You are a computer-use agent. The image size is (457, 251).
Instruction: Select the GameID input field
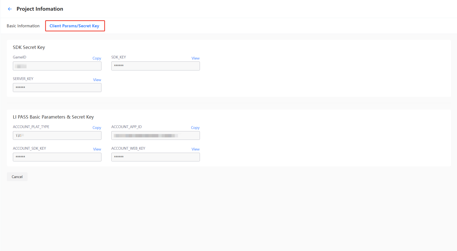(57, 66)
